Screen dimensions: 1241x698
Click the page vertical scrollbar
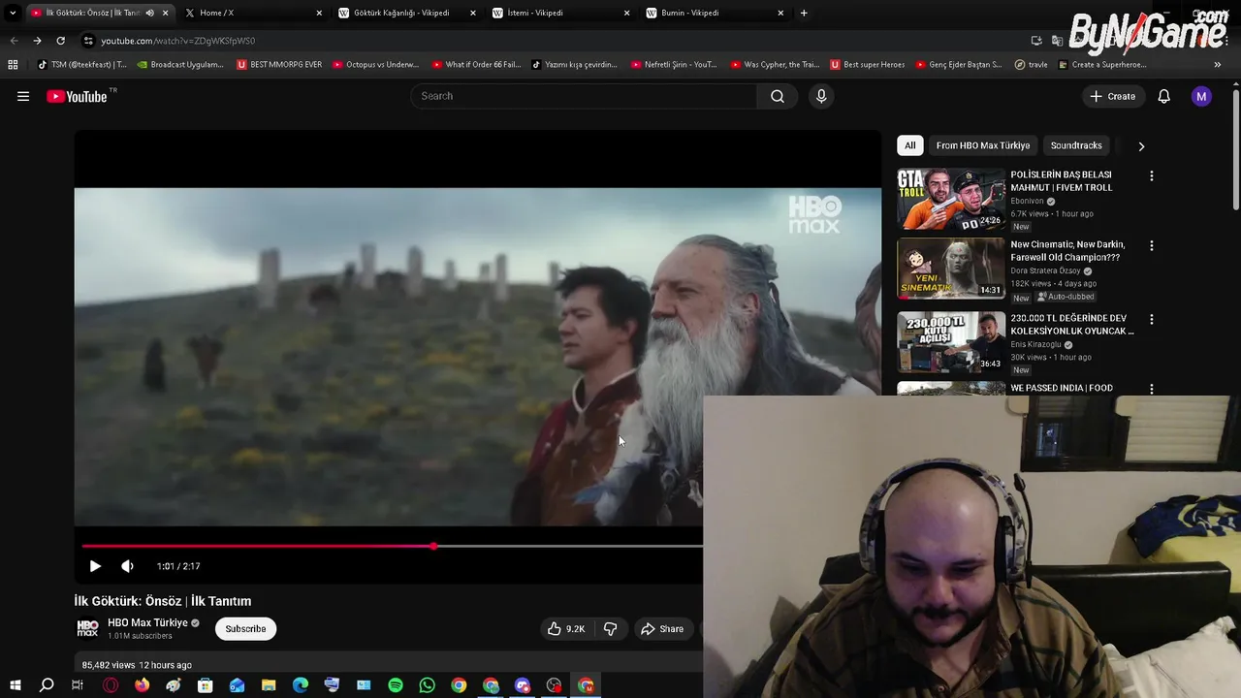coord(1235,150)
